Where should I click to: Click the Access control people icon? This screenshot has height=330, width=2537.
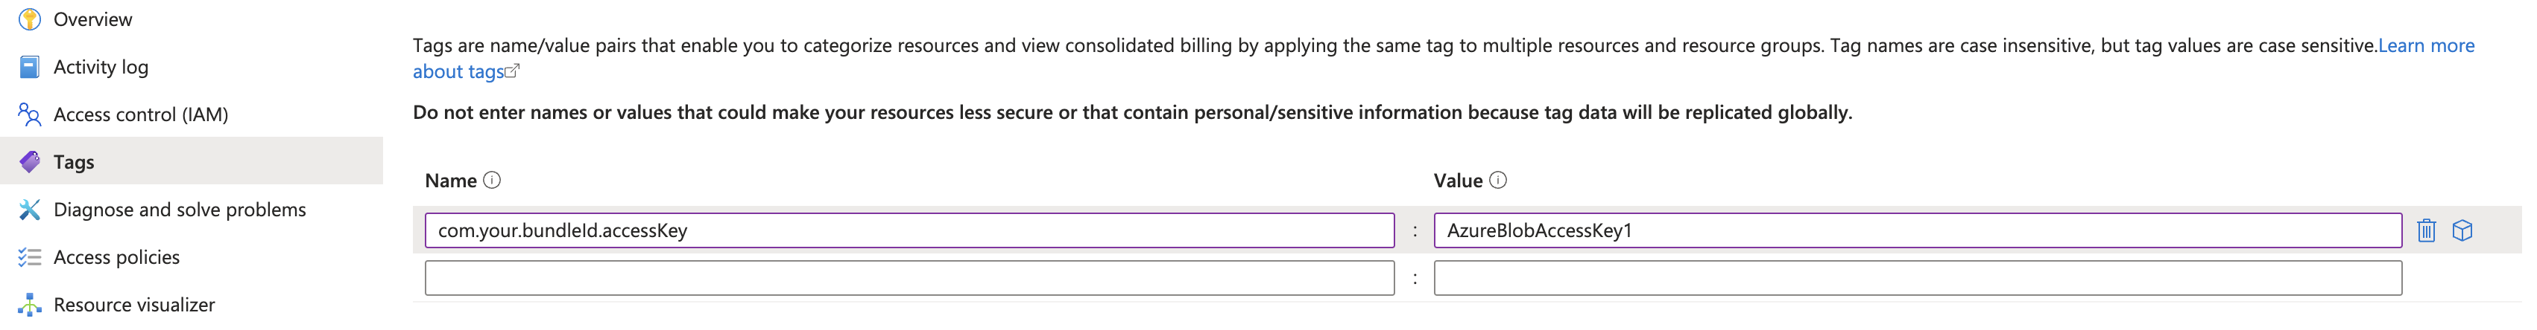click(30, 114)
